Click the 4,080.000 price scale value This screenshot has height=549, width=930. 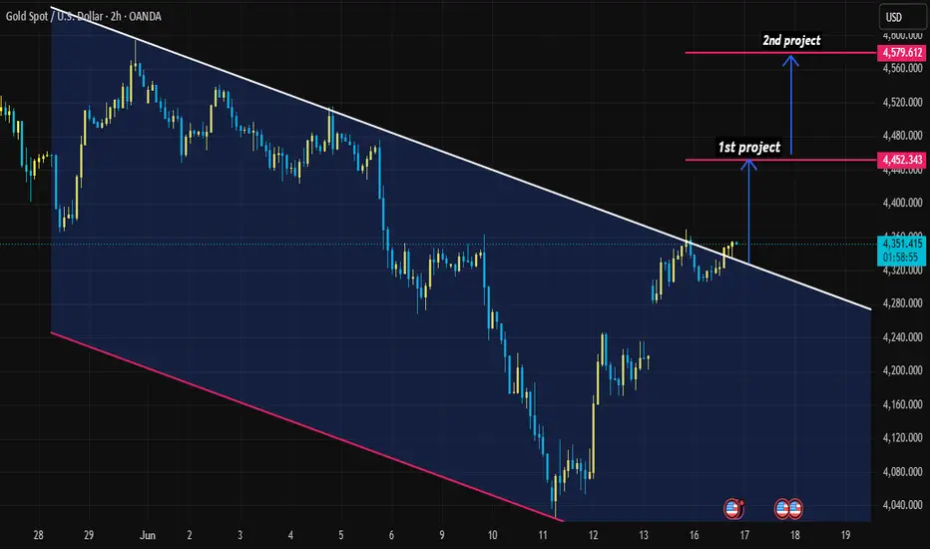click(902, 472)
